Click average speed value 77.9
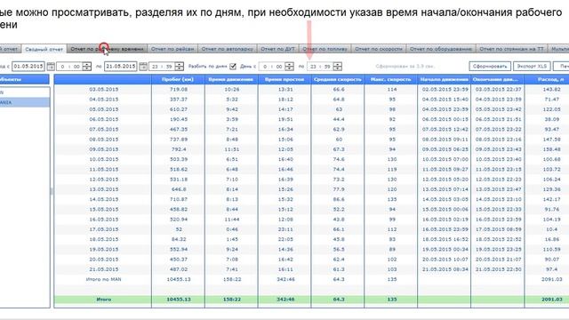Screen dimensions: 569x320 339,189
